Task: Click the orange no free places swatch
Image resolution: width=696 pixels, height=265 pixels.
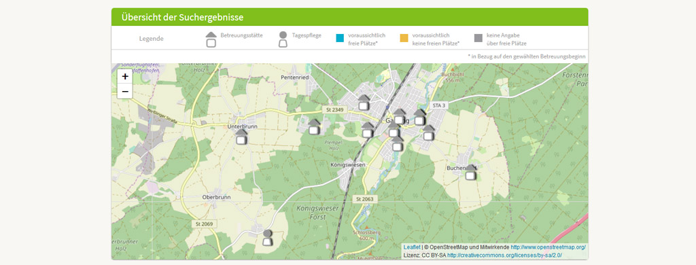Action: 404,38
